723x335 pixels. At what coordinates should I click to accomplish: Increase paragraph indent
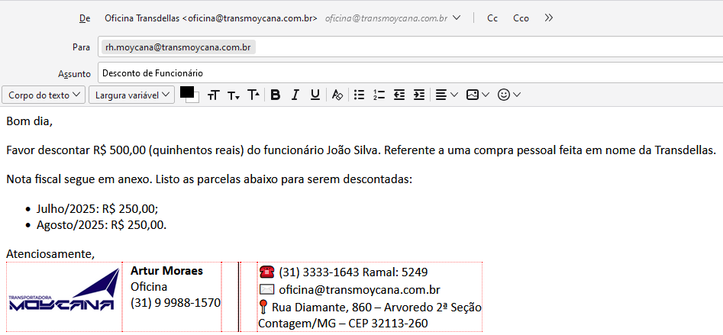418,95
